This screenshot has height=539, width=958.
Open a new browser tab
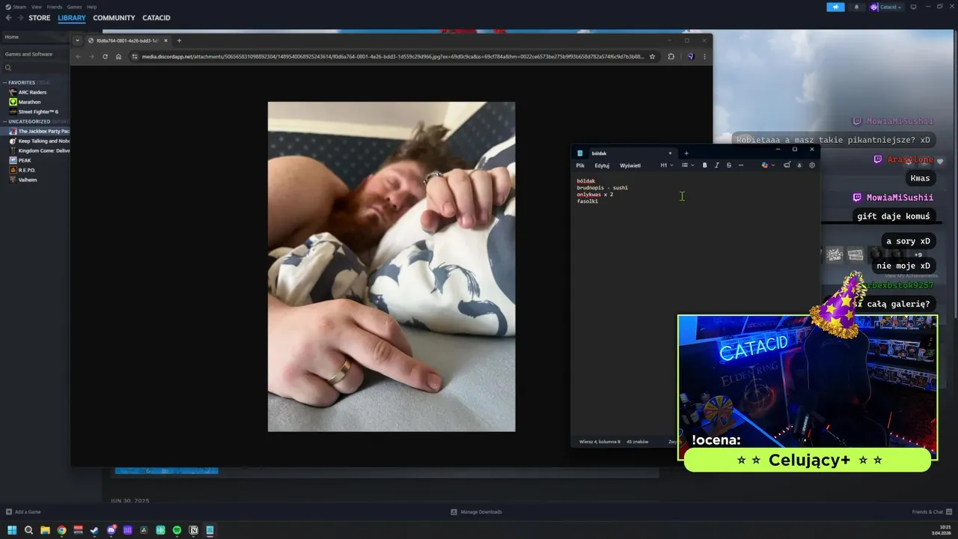click(179, 40)
